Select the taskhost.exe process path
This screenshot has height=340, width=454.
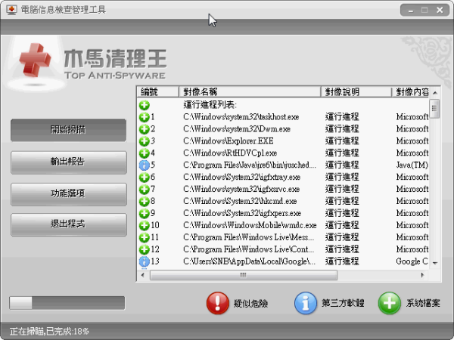241,117
